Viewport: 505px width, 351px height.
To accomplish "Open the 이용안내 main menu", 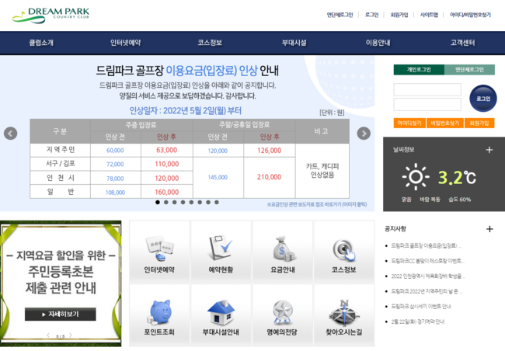I will (378, 43).
